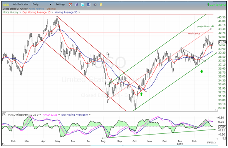Select the green up arrow near October low

(141, 94)
